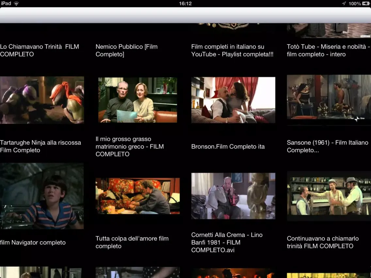Viewport: 371px width, 278px height.
Task: Tap the battery indicator icon
Action: click(x=366, y=4)
